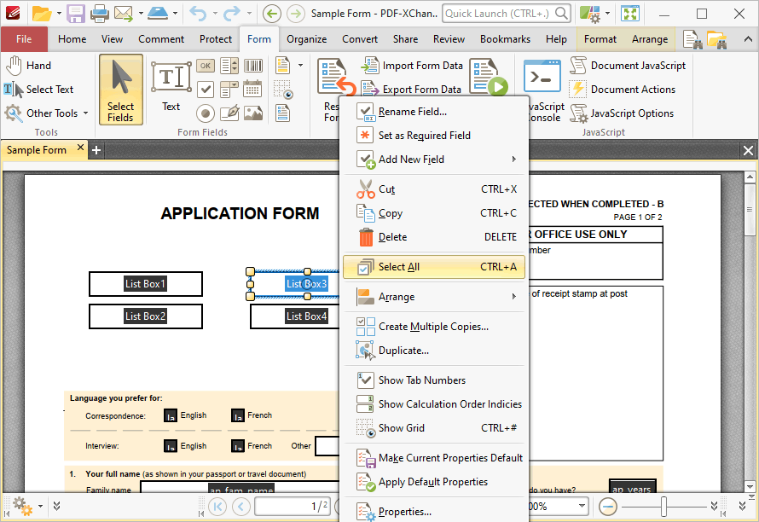Open the zoom level dropdown
759x522 pixels.
582,506
